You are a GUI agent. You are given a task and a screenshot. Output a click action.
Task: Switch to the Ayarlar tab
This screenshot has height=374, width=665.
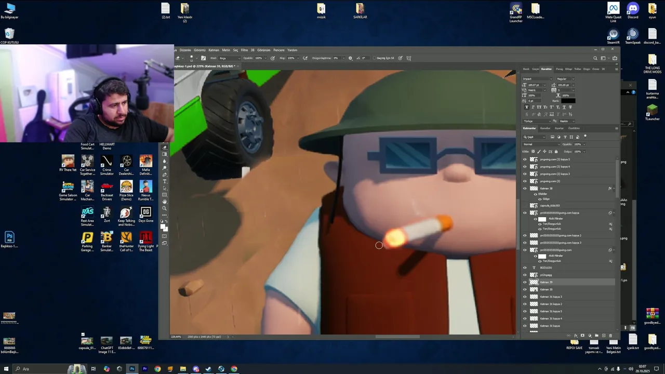coord(559,128)
